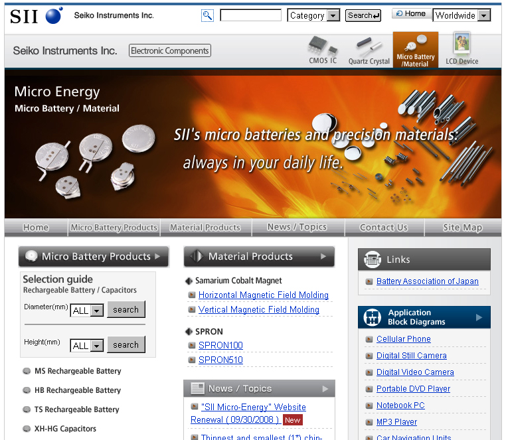
Task: Open the Micro Battery/Material category icon
Action: [416, 50]
